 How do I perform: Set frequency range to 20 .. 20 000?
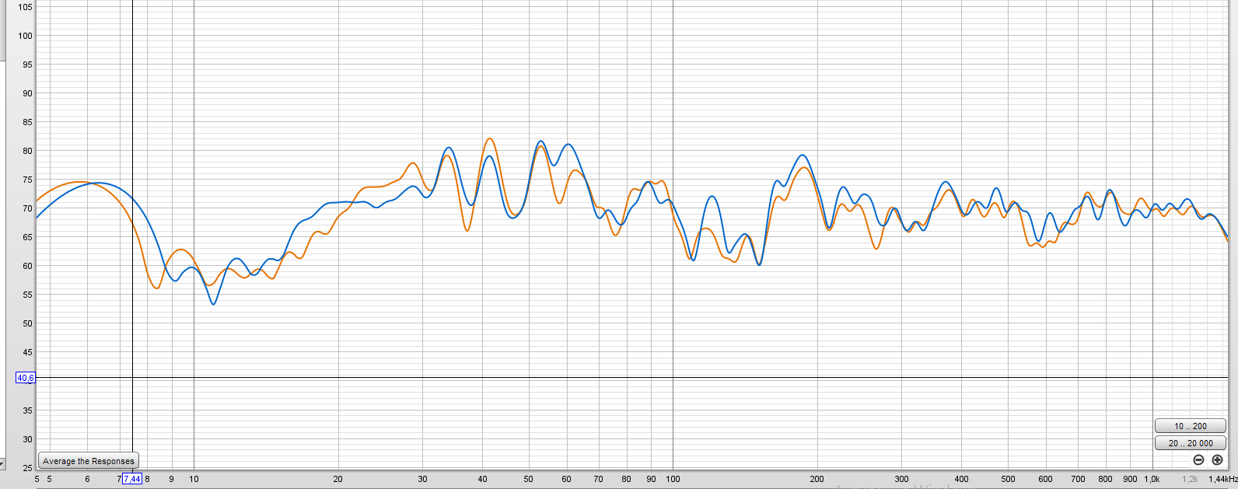coord(1190,443)
